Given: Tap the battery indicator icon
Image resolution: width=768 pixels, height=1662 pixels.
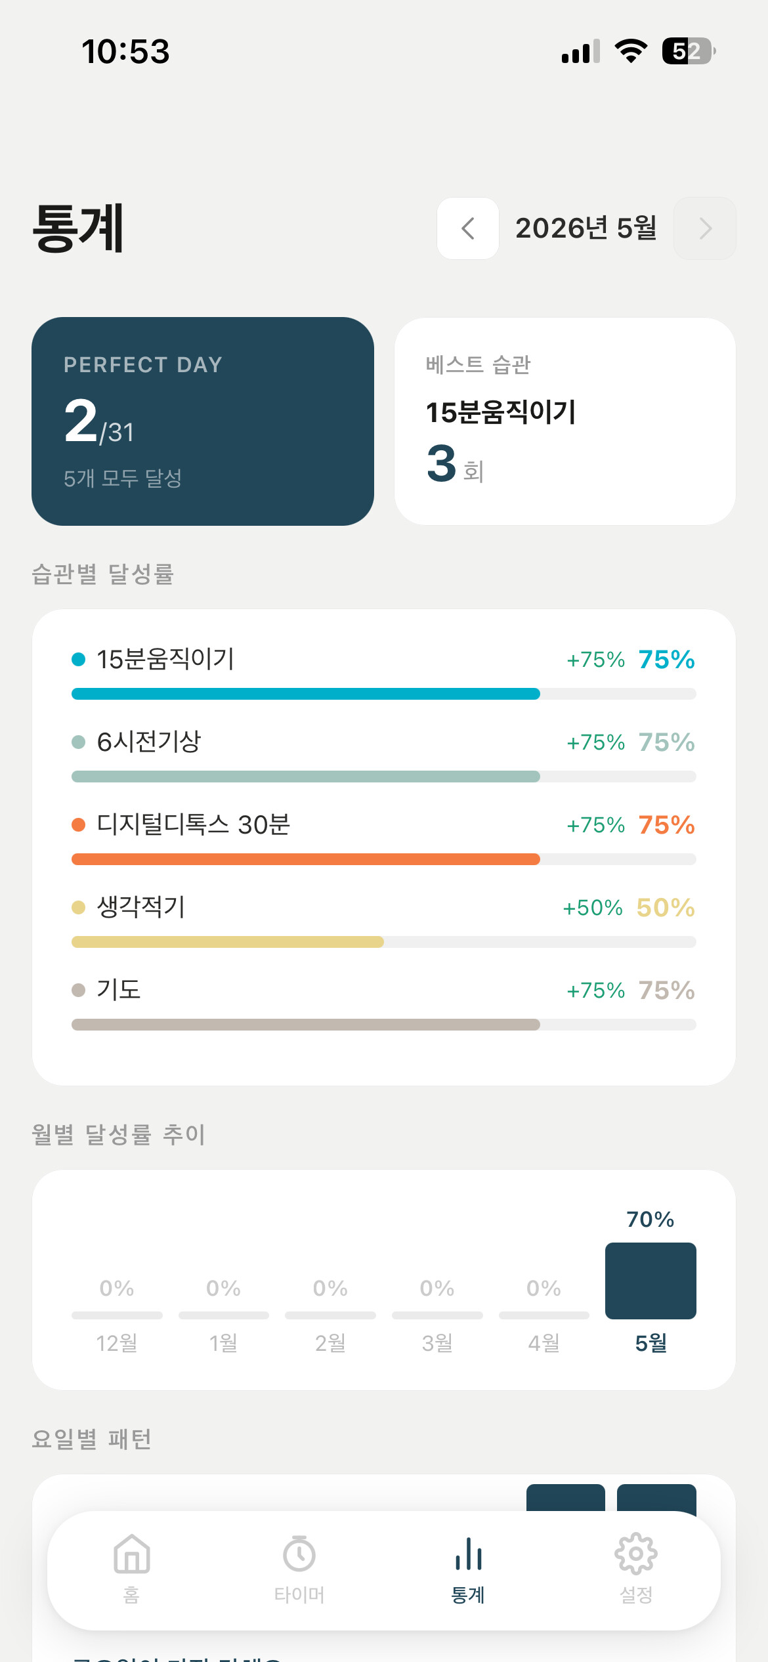Looking at the screenshot, I should 689,51.
